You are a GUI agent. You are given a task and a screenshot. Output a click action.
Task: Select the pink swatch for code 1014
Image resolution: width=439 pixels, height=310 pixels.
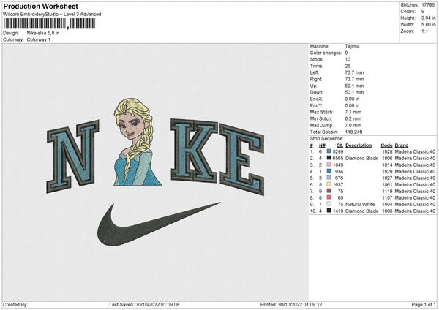pyautogui.click(x=329, y=165)
